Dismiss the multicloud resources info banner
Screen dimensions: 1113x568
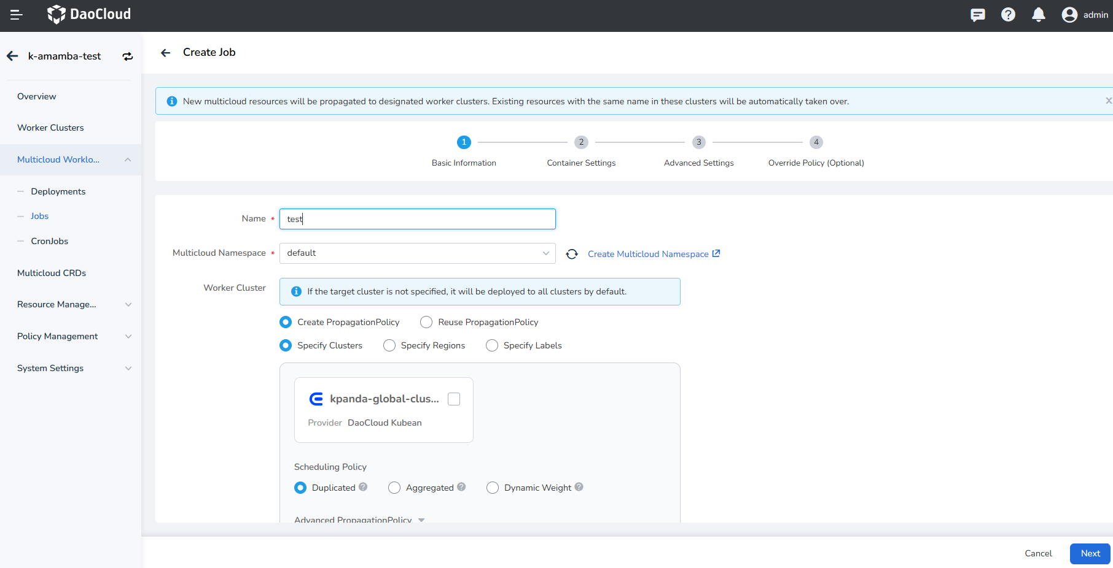tap(1108, 101)
